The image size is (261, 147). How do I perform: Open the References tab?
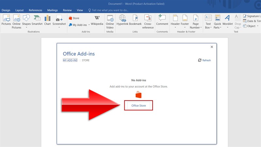tap(36, 10)
